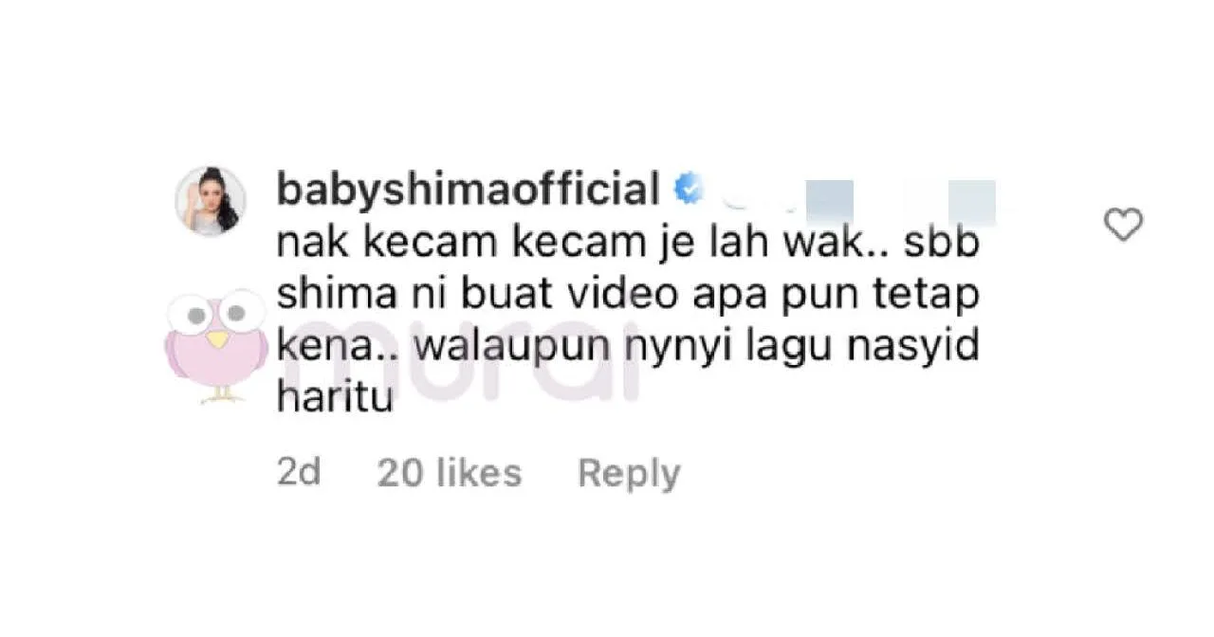Open the babyshimaofficial profile picture
The width and height of the screenshot is (1214, 637).
click(211, 201)
